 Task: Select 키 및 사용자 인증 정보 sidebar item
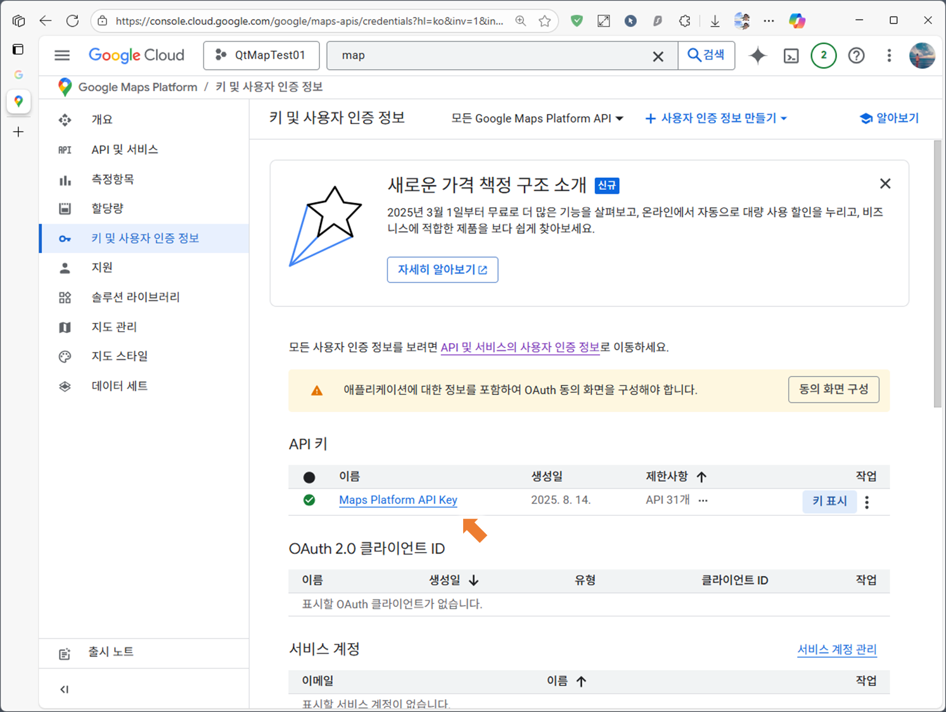tap(144, 238)
